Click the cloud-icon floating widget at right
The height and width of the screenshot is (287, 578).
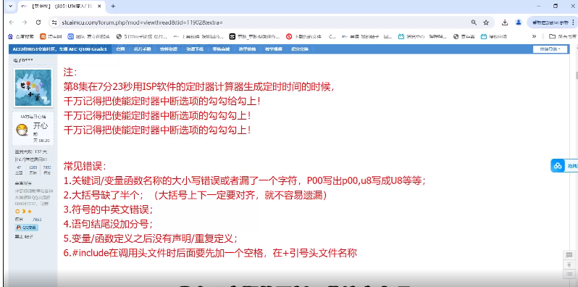point(558,166)
